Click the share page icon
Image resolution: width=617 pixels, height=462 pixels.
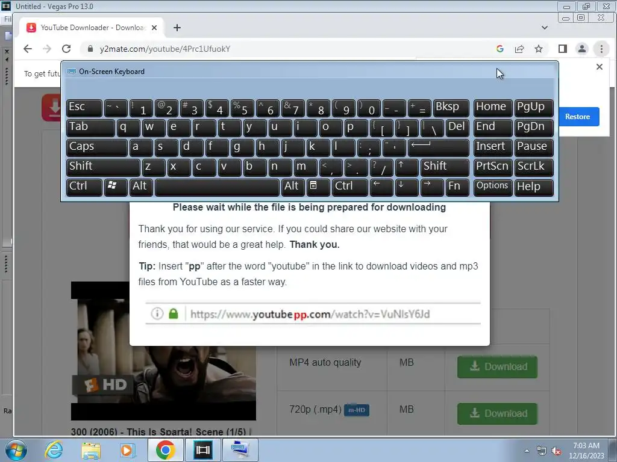(x=519, y=49)
